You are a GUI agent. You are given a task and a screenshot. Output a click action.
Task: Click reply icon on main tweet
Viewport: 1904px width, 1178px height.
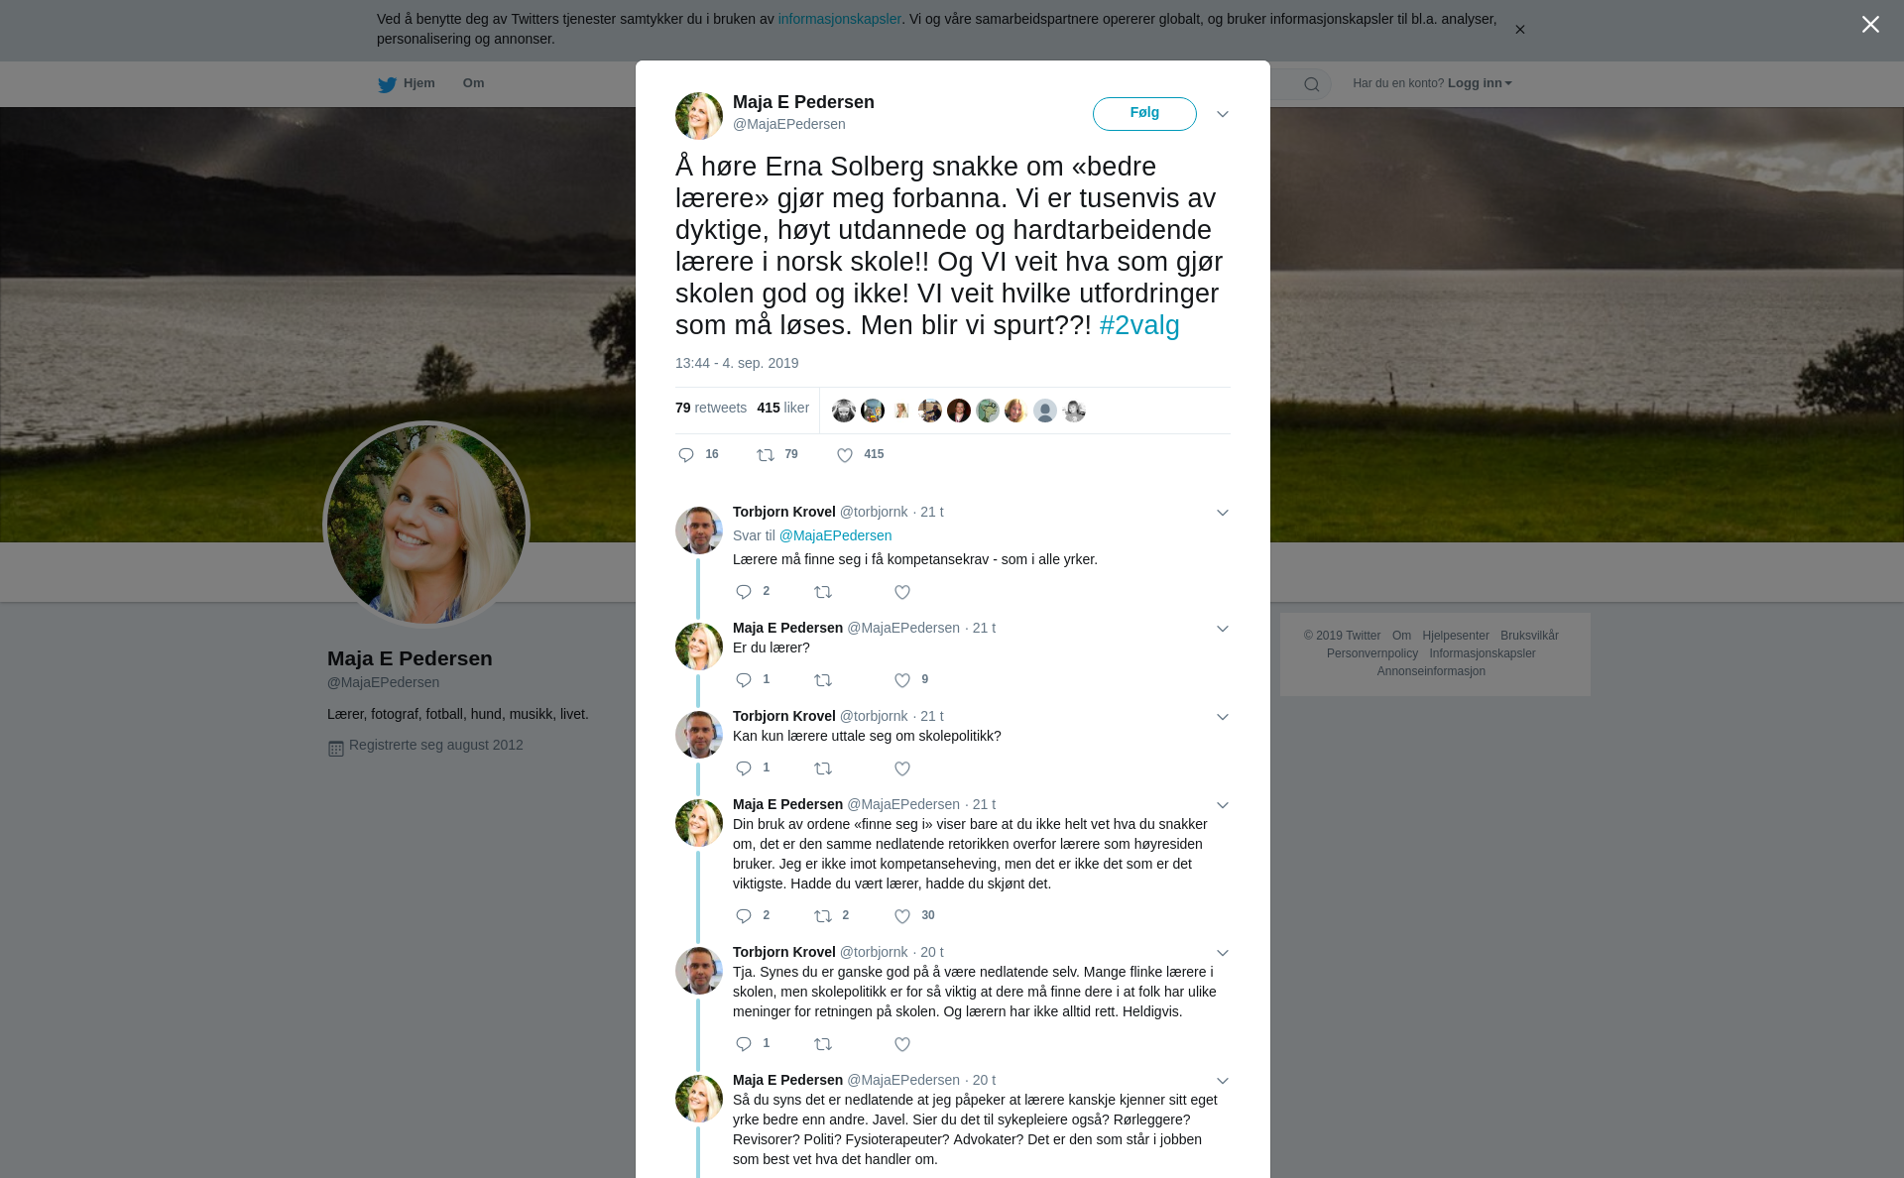[x=686, y=455]
